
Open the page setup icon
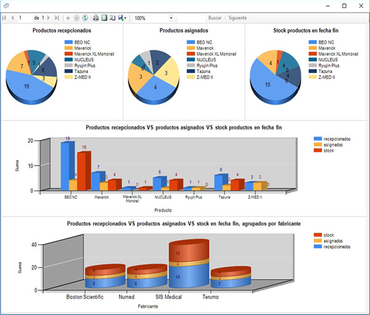pyautogui.click(x=112, y=18)
